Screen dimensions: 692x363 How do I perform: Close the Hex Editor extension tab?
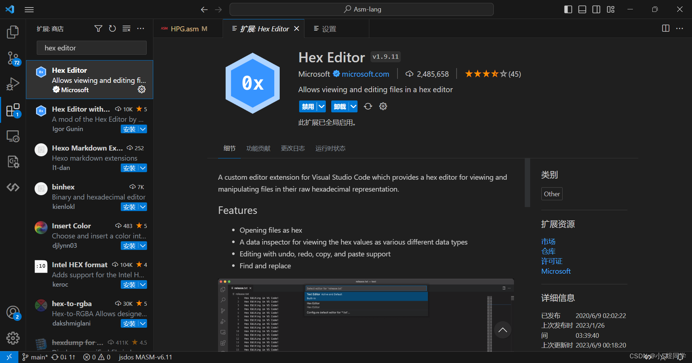click(297, 28)
